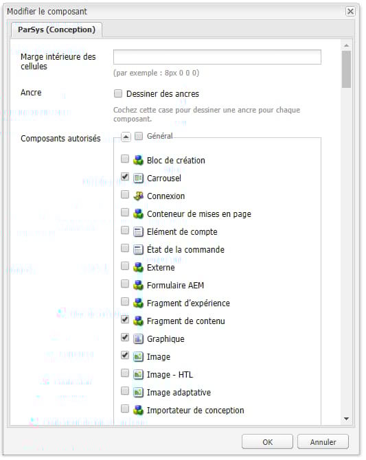The height and width of the screenshot is (460, 366).
Task: Check the Fragment d'expérience checkbox
Action: pyautogui.click(x=125, y=301)
